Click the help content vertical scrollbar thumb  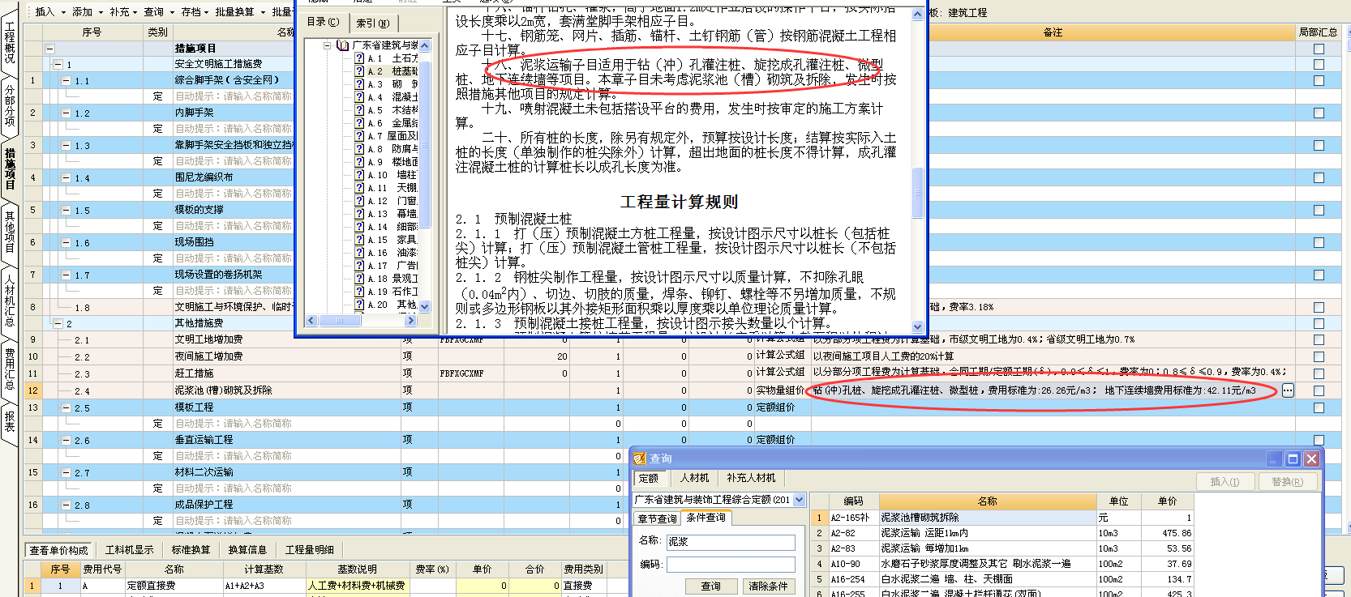(x=918, y=193)
